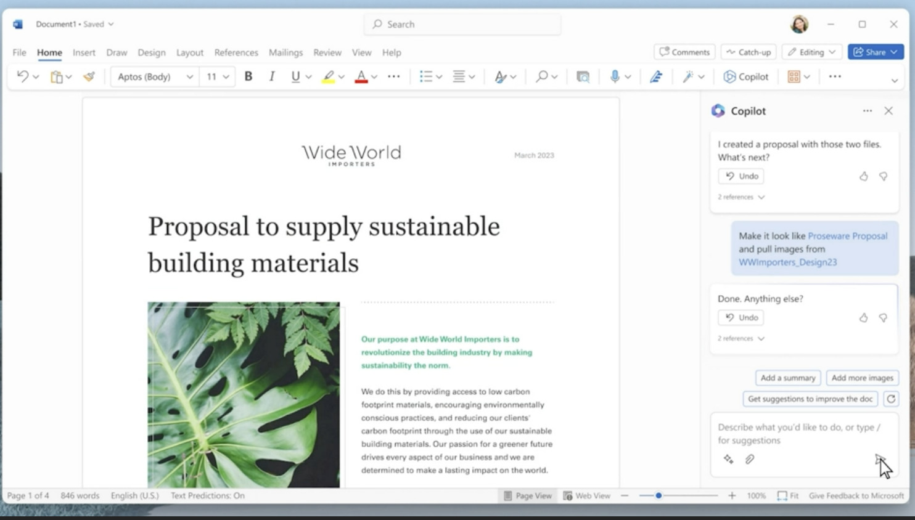Image resolution: width=915 pixels, height=520 pixels.
Task: Click the Add more images suggestion
Action: (862, 378)
